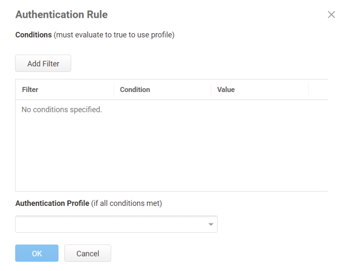Click inside the Authentication Profile combo box
This screenshot has height=271, width=341.
click(111, 224)
